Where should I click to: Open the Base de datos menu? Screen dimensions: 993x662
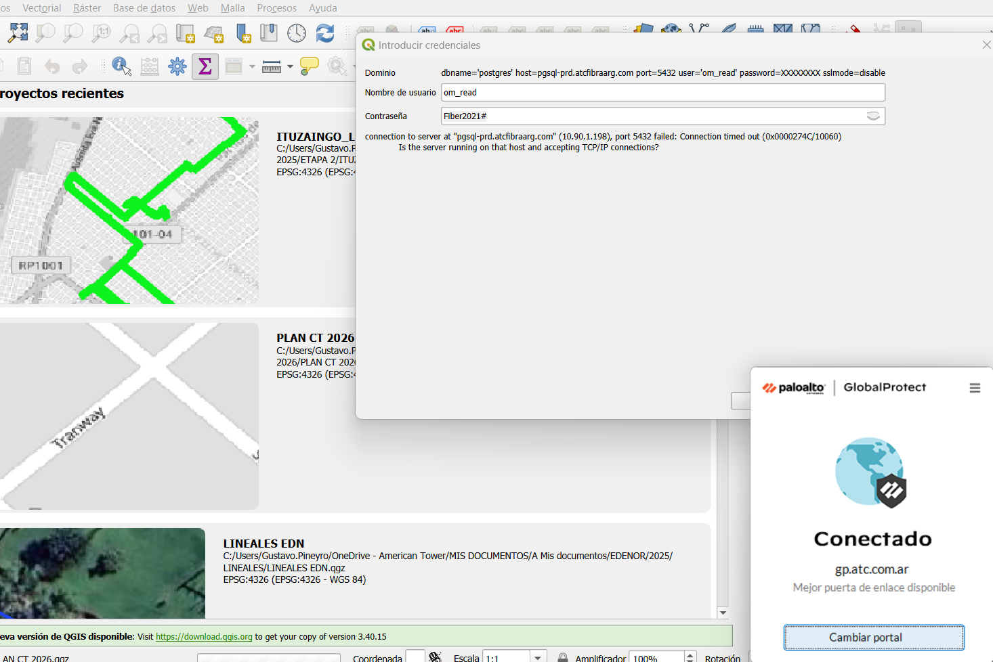tap(144, 8)
